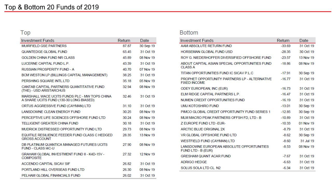
Task: Select ARCTIC BLUE ORIGINAL 2X
Action: coord(203,129)
